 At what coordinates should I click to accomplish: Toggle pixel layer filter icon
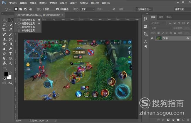click(x=170, y=23)
